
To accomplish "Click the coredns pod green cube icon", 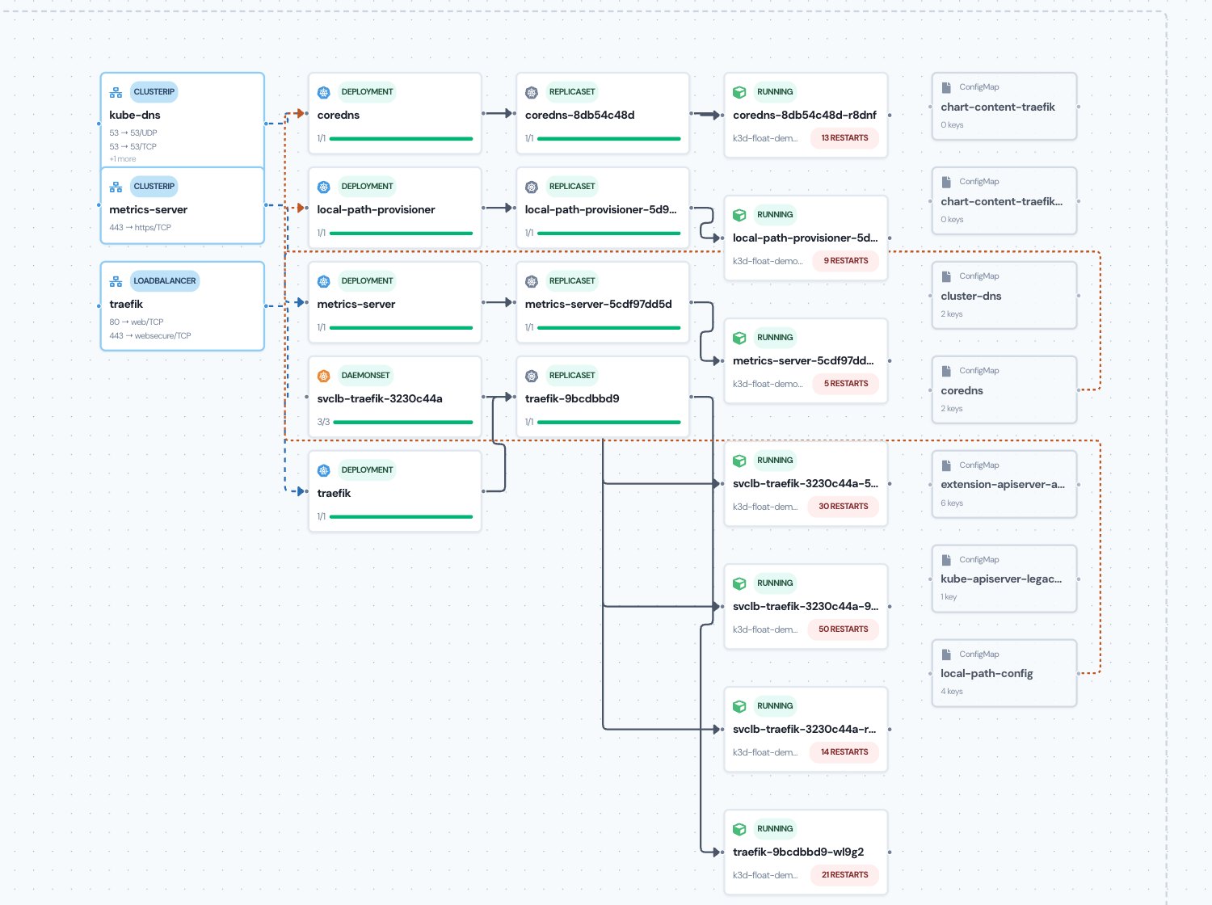I will click(739, 92).
